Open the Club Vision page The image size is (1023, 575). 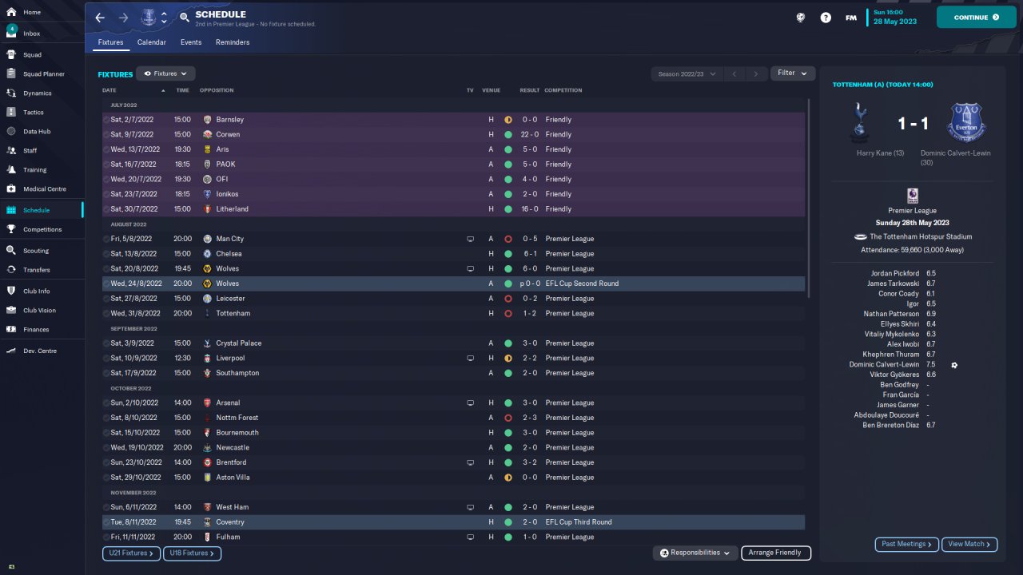[40, 311]
